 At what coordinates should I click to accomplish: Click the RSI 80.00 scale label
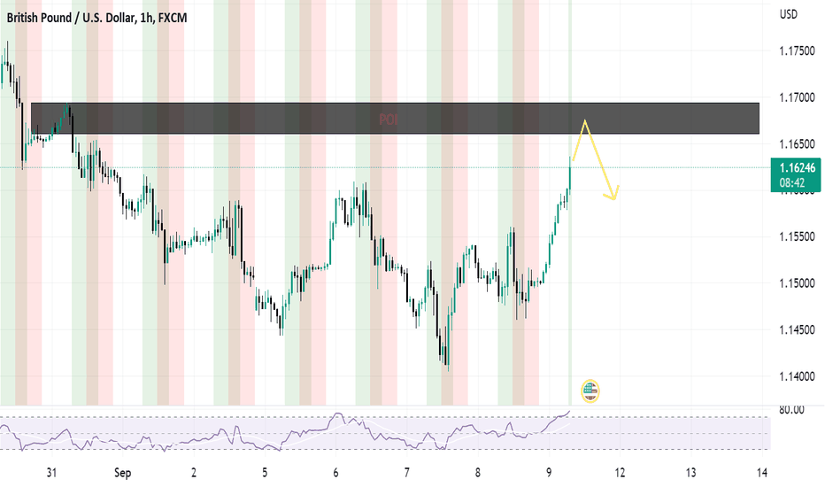click(x=792, y=410)
